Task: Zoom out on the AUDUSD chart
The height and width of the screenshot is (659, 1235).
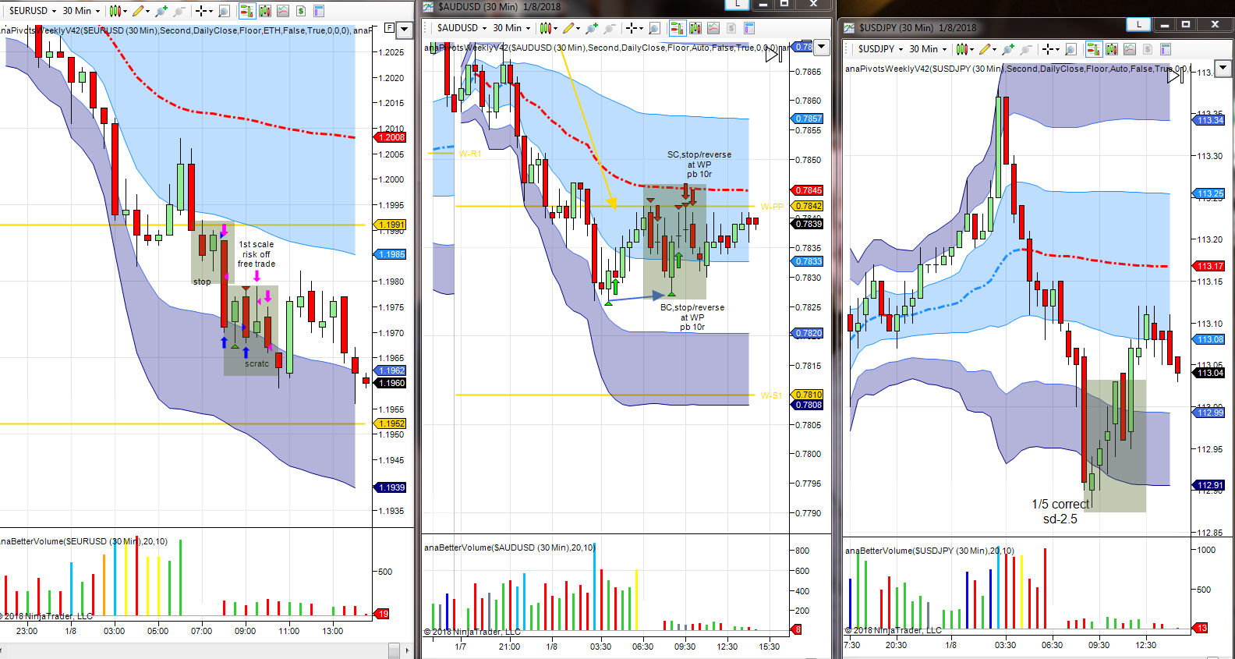Action: pos(610,28)
